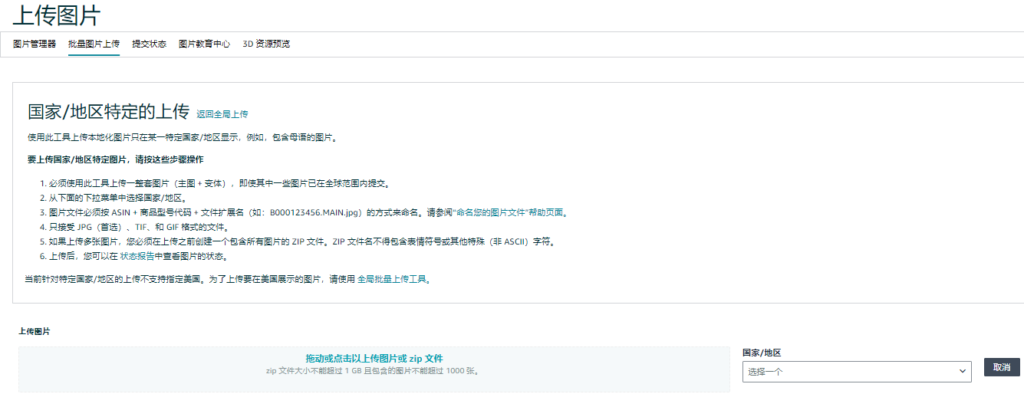Click the 上传图片 page heading

pyautogui.click(x=56, y=15)
